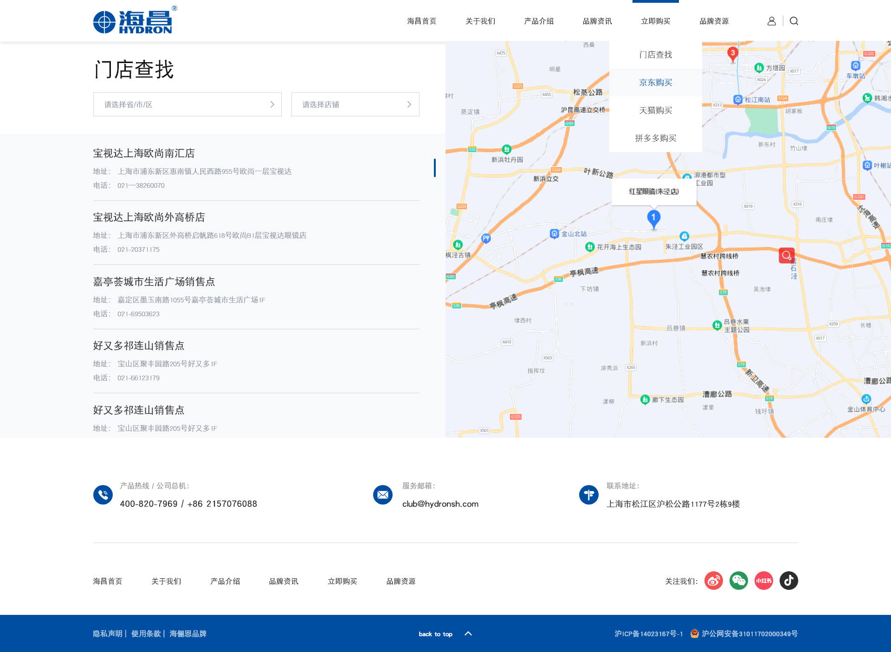Expand the province/city/district dropdown
The height and width of the screenshot is (652, 891).
coord(187,104)
